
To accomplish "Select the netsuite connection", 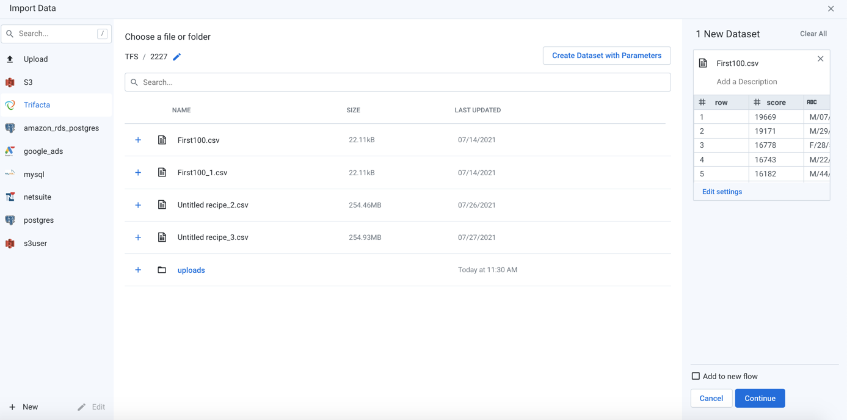I will point(37,197).
